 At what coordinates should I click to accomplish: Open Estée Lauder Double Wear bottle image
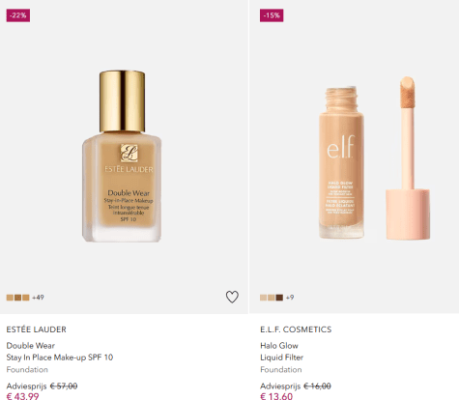(x=122, y=157)
